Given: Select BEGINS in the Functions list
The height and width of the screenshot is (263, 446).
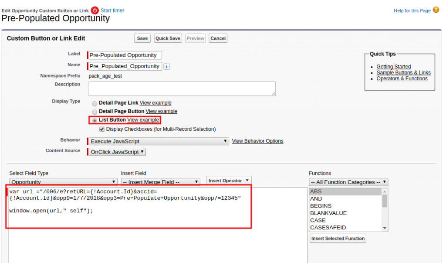Looking at the screenshot, I should point(345,206).
